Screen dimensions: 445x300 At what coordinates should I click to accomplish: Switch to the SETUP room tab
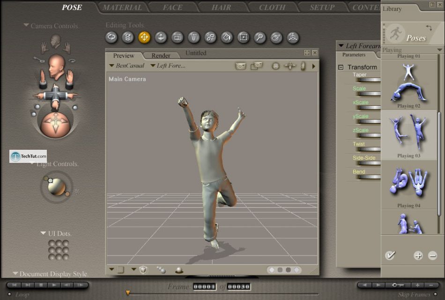[x=322, y=7]
